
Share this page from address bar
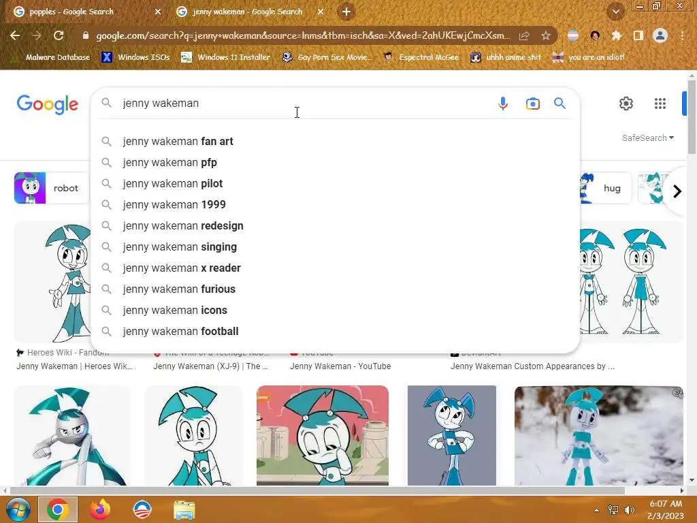(524, 35)
